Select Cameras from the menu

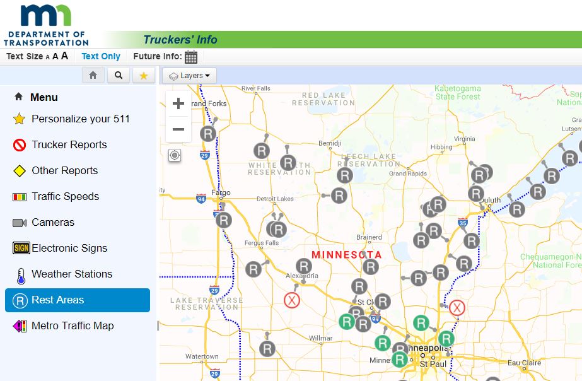coord(53,222)
